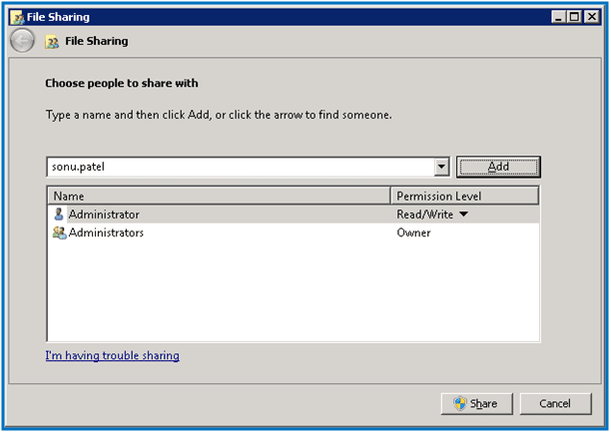Open the find-someone dropdown arrow
The width and height of the screenshot is (611, 432).
pos(442,168)
